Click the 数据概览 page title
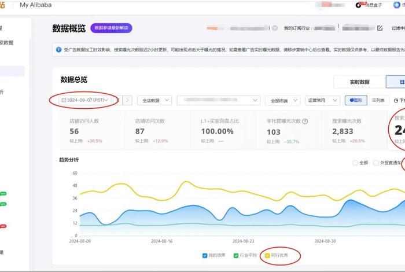The image size is (405, 272). click(x=69, y=28)
